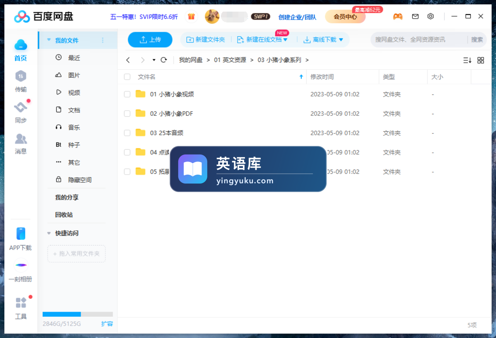
Task: Open the game controller icon
Action: [398, 16]
